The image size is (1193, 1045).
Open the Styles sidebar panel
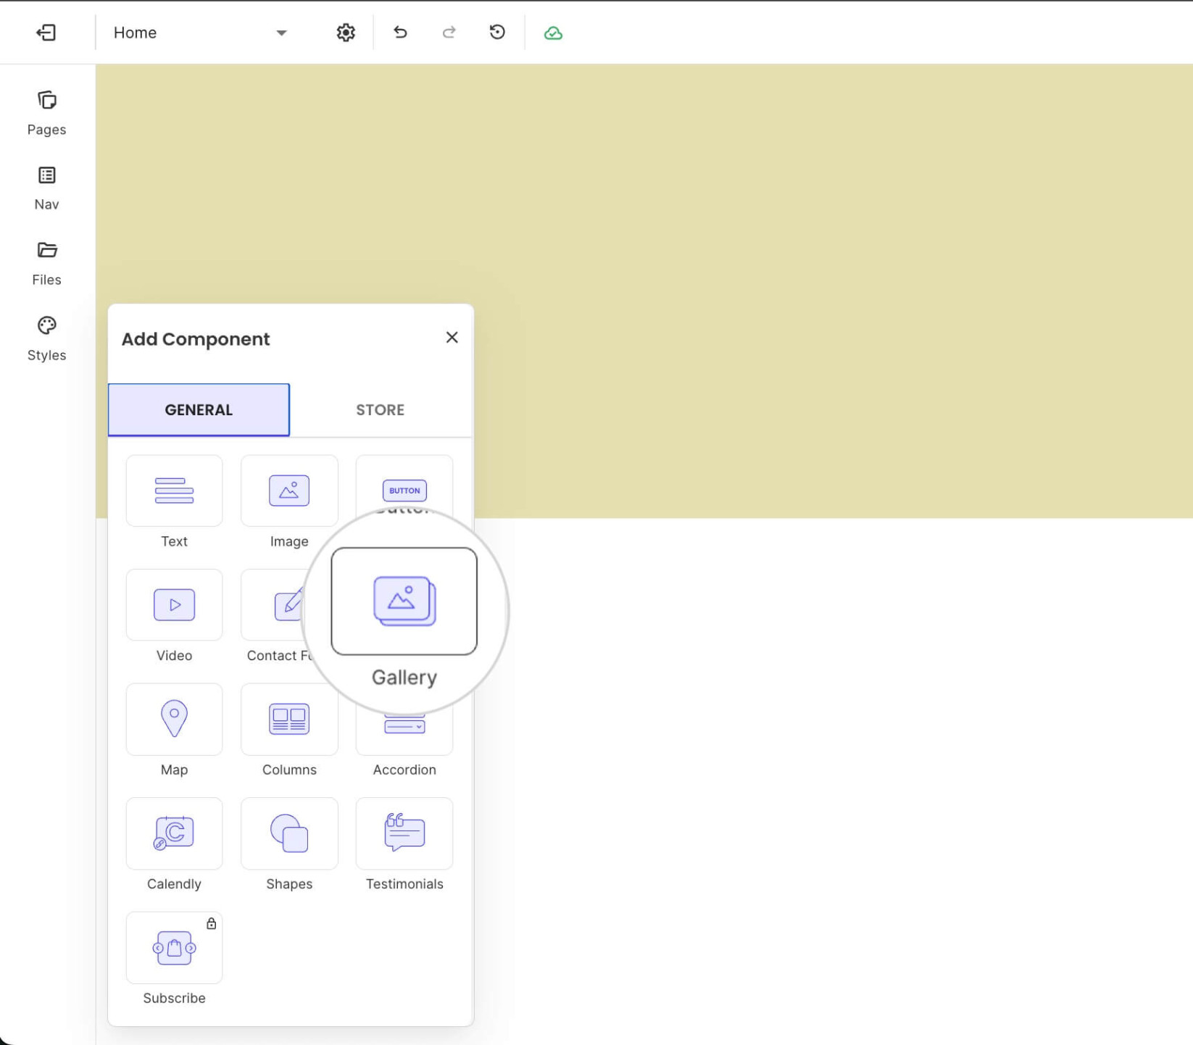[x=47, y=339]
